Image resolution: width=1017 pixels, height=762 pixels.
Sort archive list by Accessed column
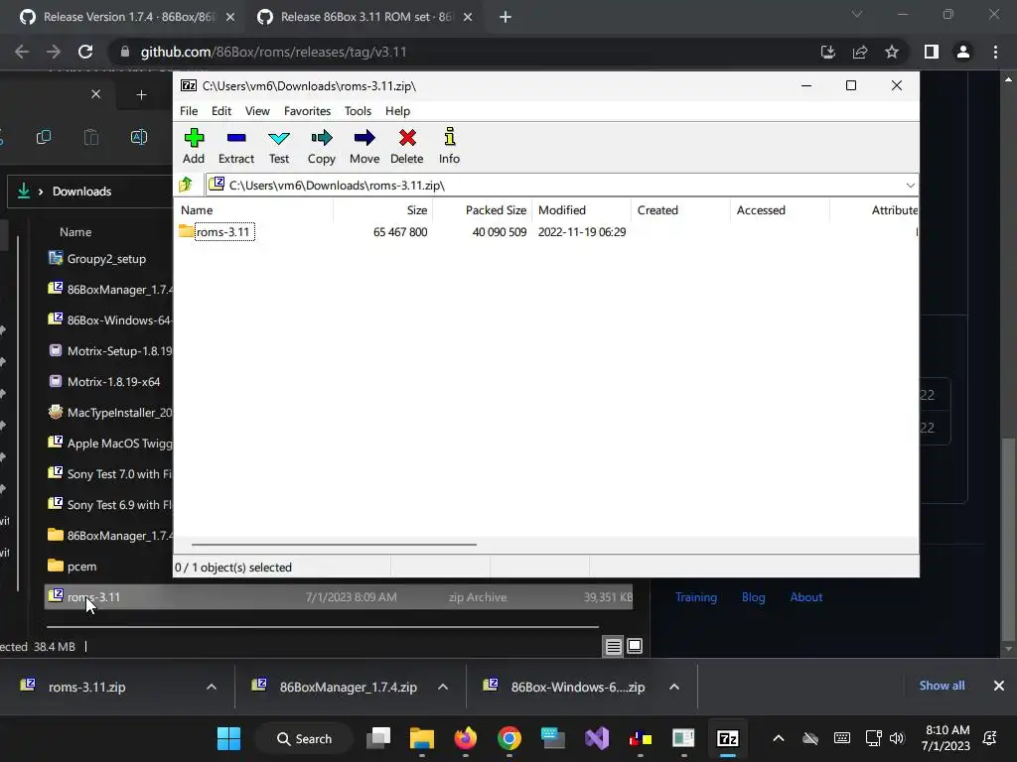click(x=780, y=210)
